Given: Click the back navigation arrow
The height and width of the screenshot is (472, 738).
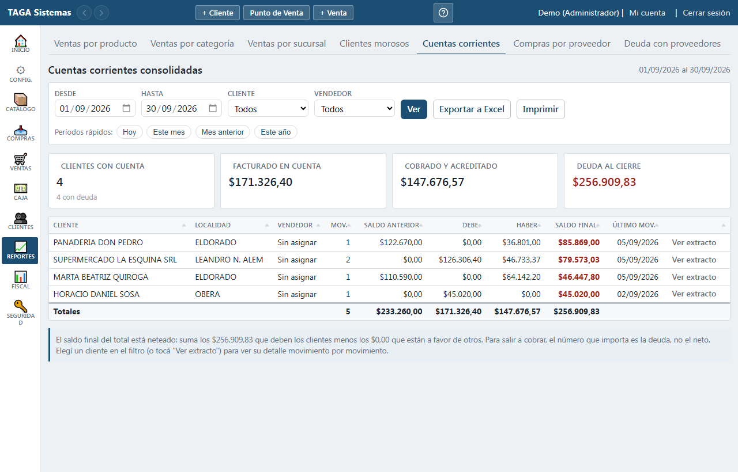Looking at the screenshot, I should coord(84,13).
